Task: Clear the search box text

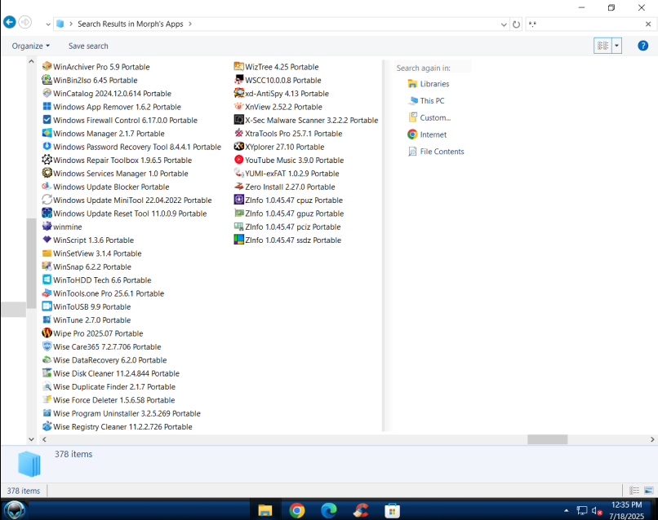Action: pyautogui.click(x=648, y=24)
